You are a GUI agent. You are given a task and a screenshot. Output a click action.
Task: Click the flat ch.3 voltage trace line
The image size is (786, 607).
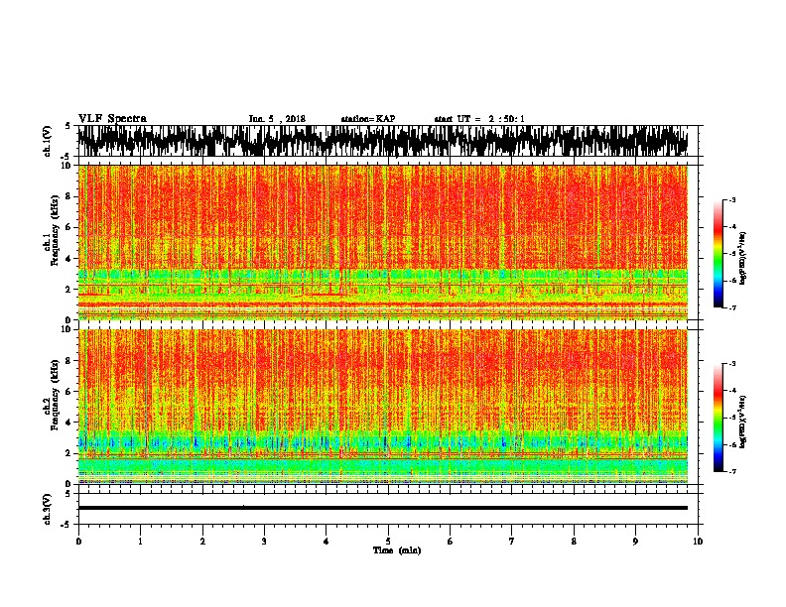pyautogui.click(x=383, y=508)
